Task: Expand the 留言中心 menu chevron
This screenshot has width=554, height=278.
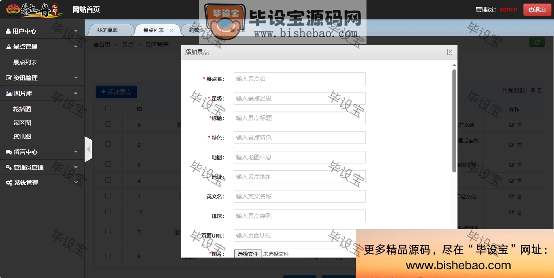Action: (76, 152)
